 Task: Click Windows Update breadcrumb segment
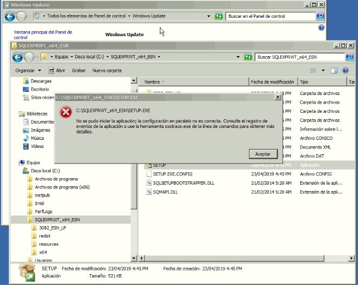click(x=149, y=16)
